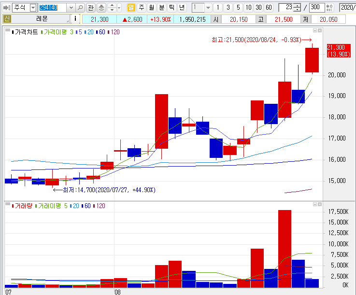Screen dimensions: 356x295
Task: Open the small dropdown beside navigation stepper
Action: coord(119,8)
